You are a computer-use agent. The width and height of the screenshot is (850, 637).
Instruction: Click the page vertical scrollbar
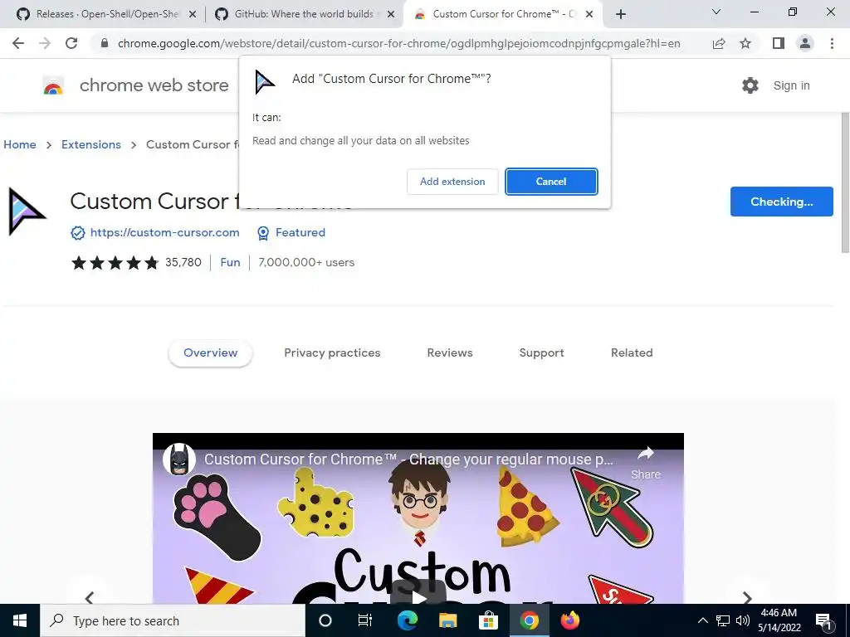coord(844,182)
